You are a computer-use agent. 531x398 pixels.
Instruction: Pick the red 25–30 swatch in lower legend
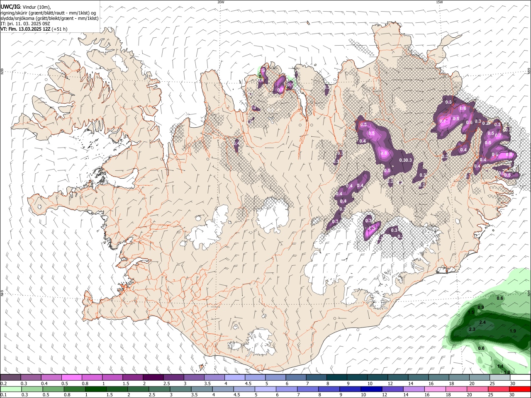pyautogui.click(x=498, y=389)
